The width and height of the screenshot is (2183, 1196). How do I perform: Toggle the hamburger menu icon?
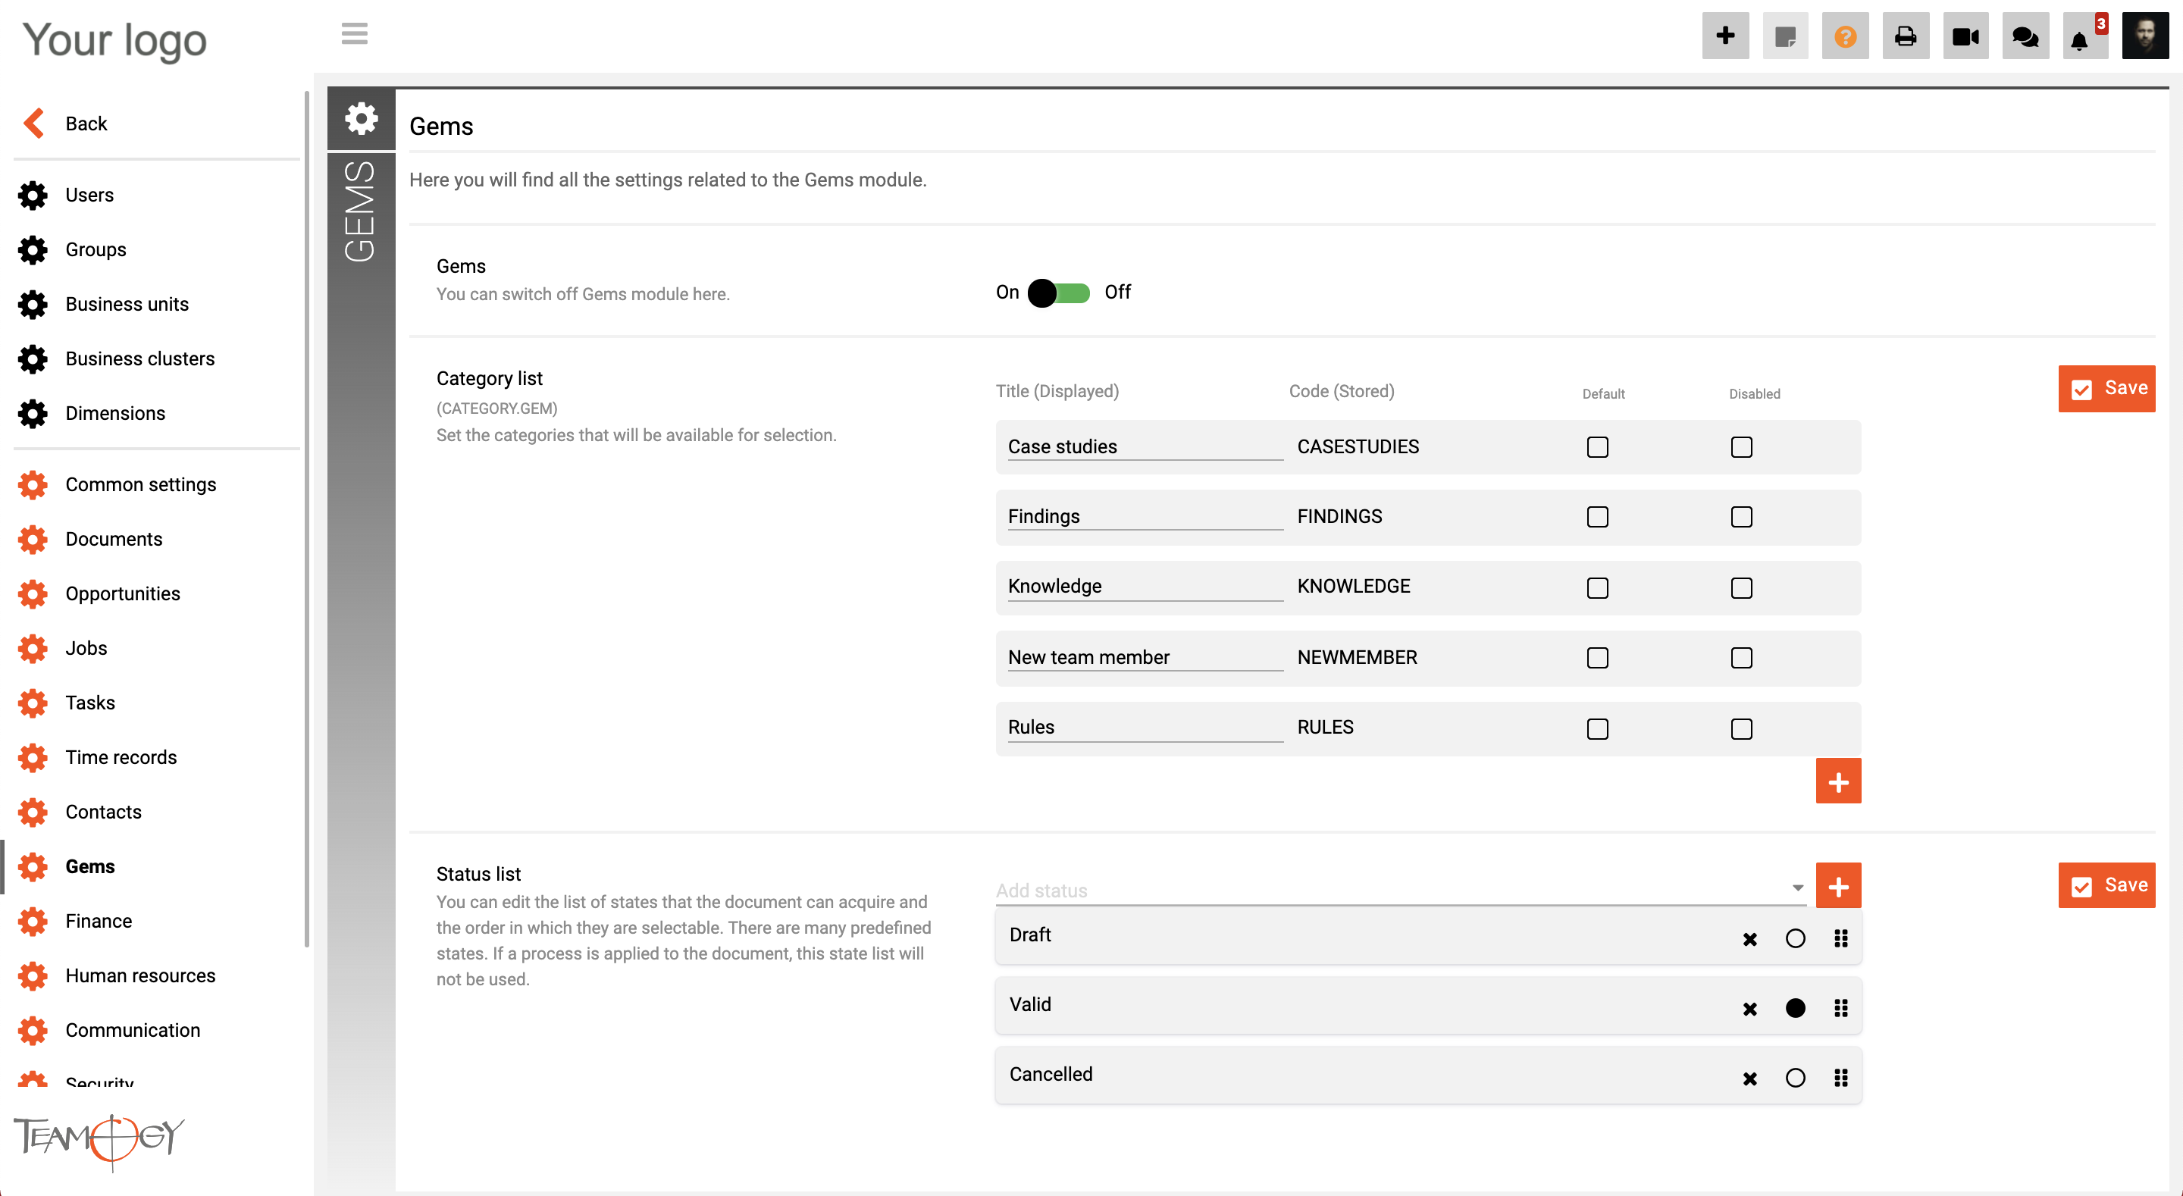coord(354,34)
